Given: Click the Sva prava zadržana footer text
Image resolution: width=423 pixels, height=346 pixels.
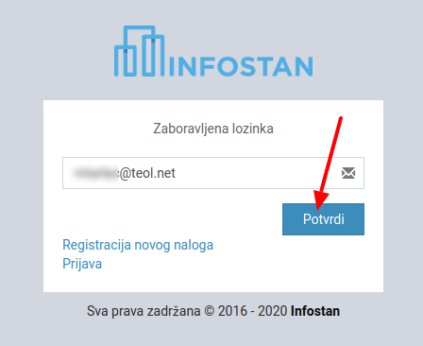Looking at the screenshot, I should point(144,311).
